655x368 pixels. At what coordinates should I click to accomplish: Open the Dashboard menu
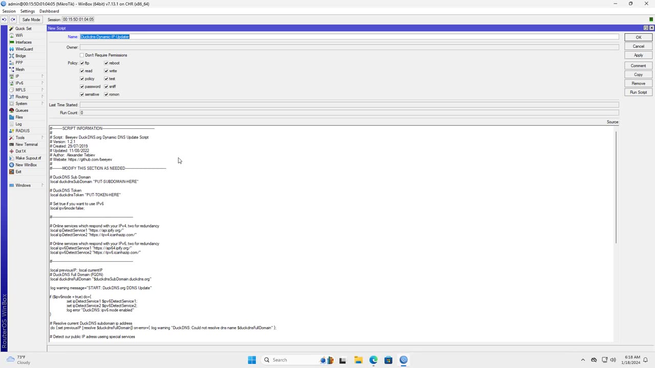tap(49, 11)
